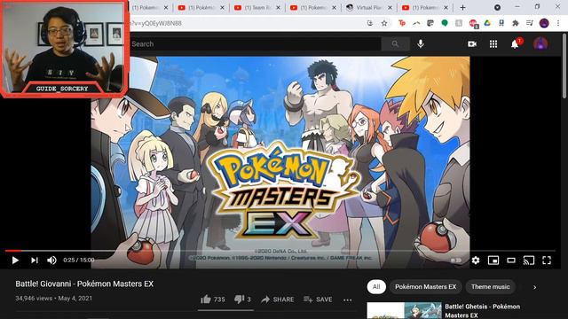Viewport: 568px width, 319px height.
Task: Search with voice microphone
Action: tap(420, 44)
